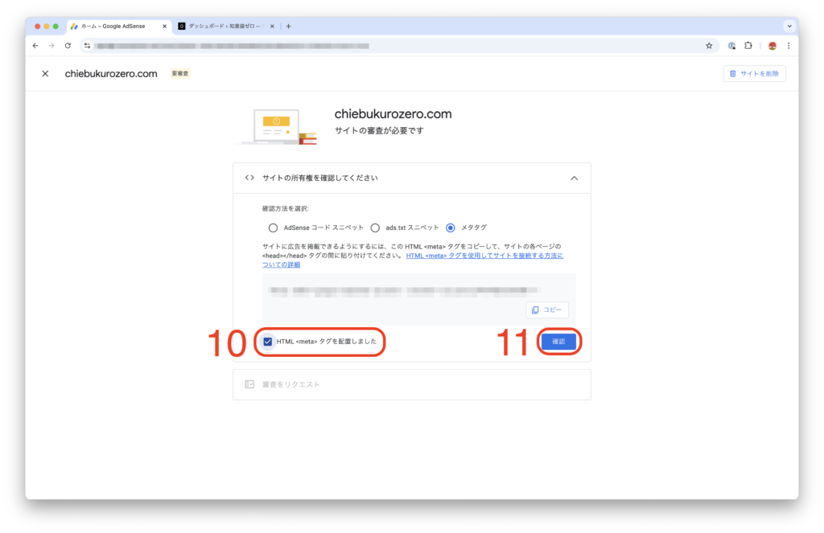824x533 pixels.
Task: Click the extension icon left of the puzzle icon
Action: click(731, 46)
